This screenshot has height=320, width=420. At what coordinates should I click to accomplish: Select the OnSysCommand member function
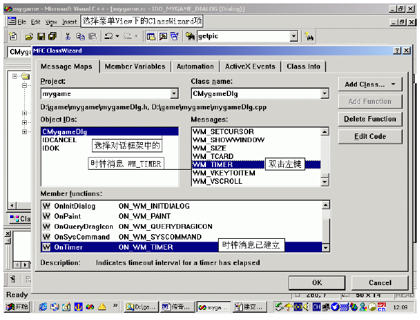tap(182, 237)
